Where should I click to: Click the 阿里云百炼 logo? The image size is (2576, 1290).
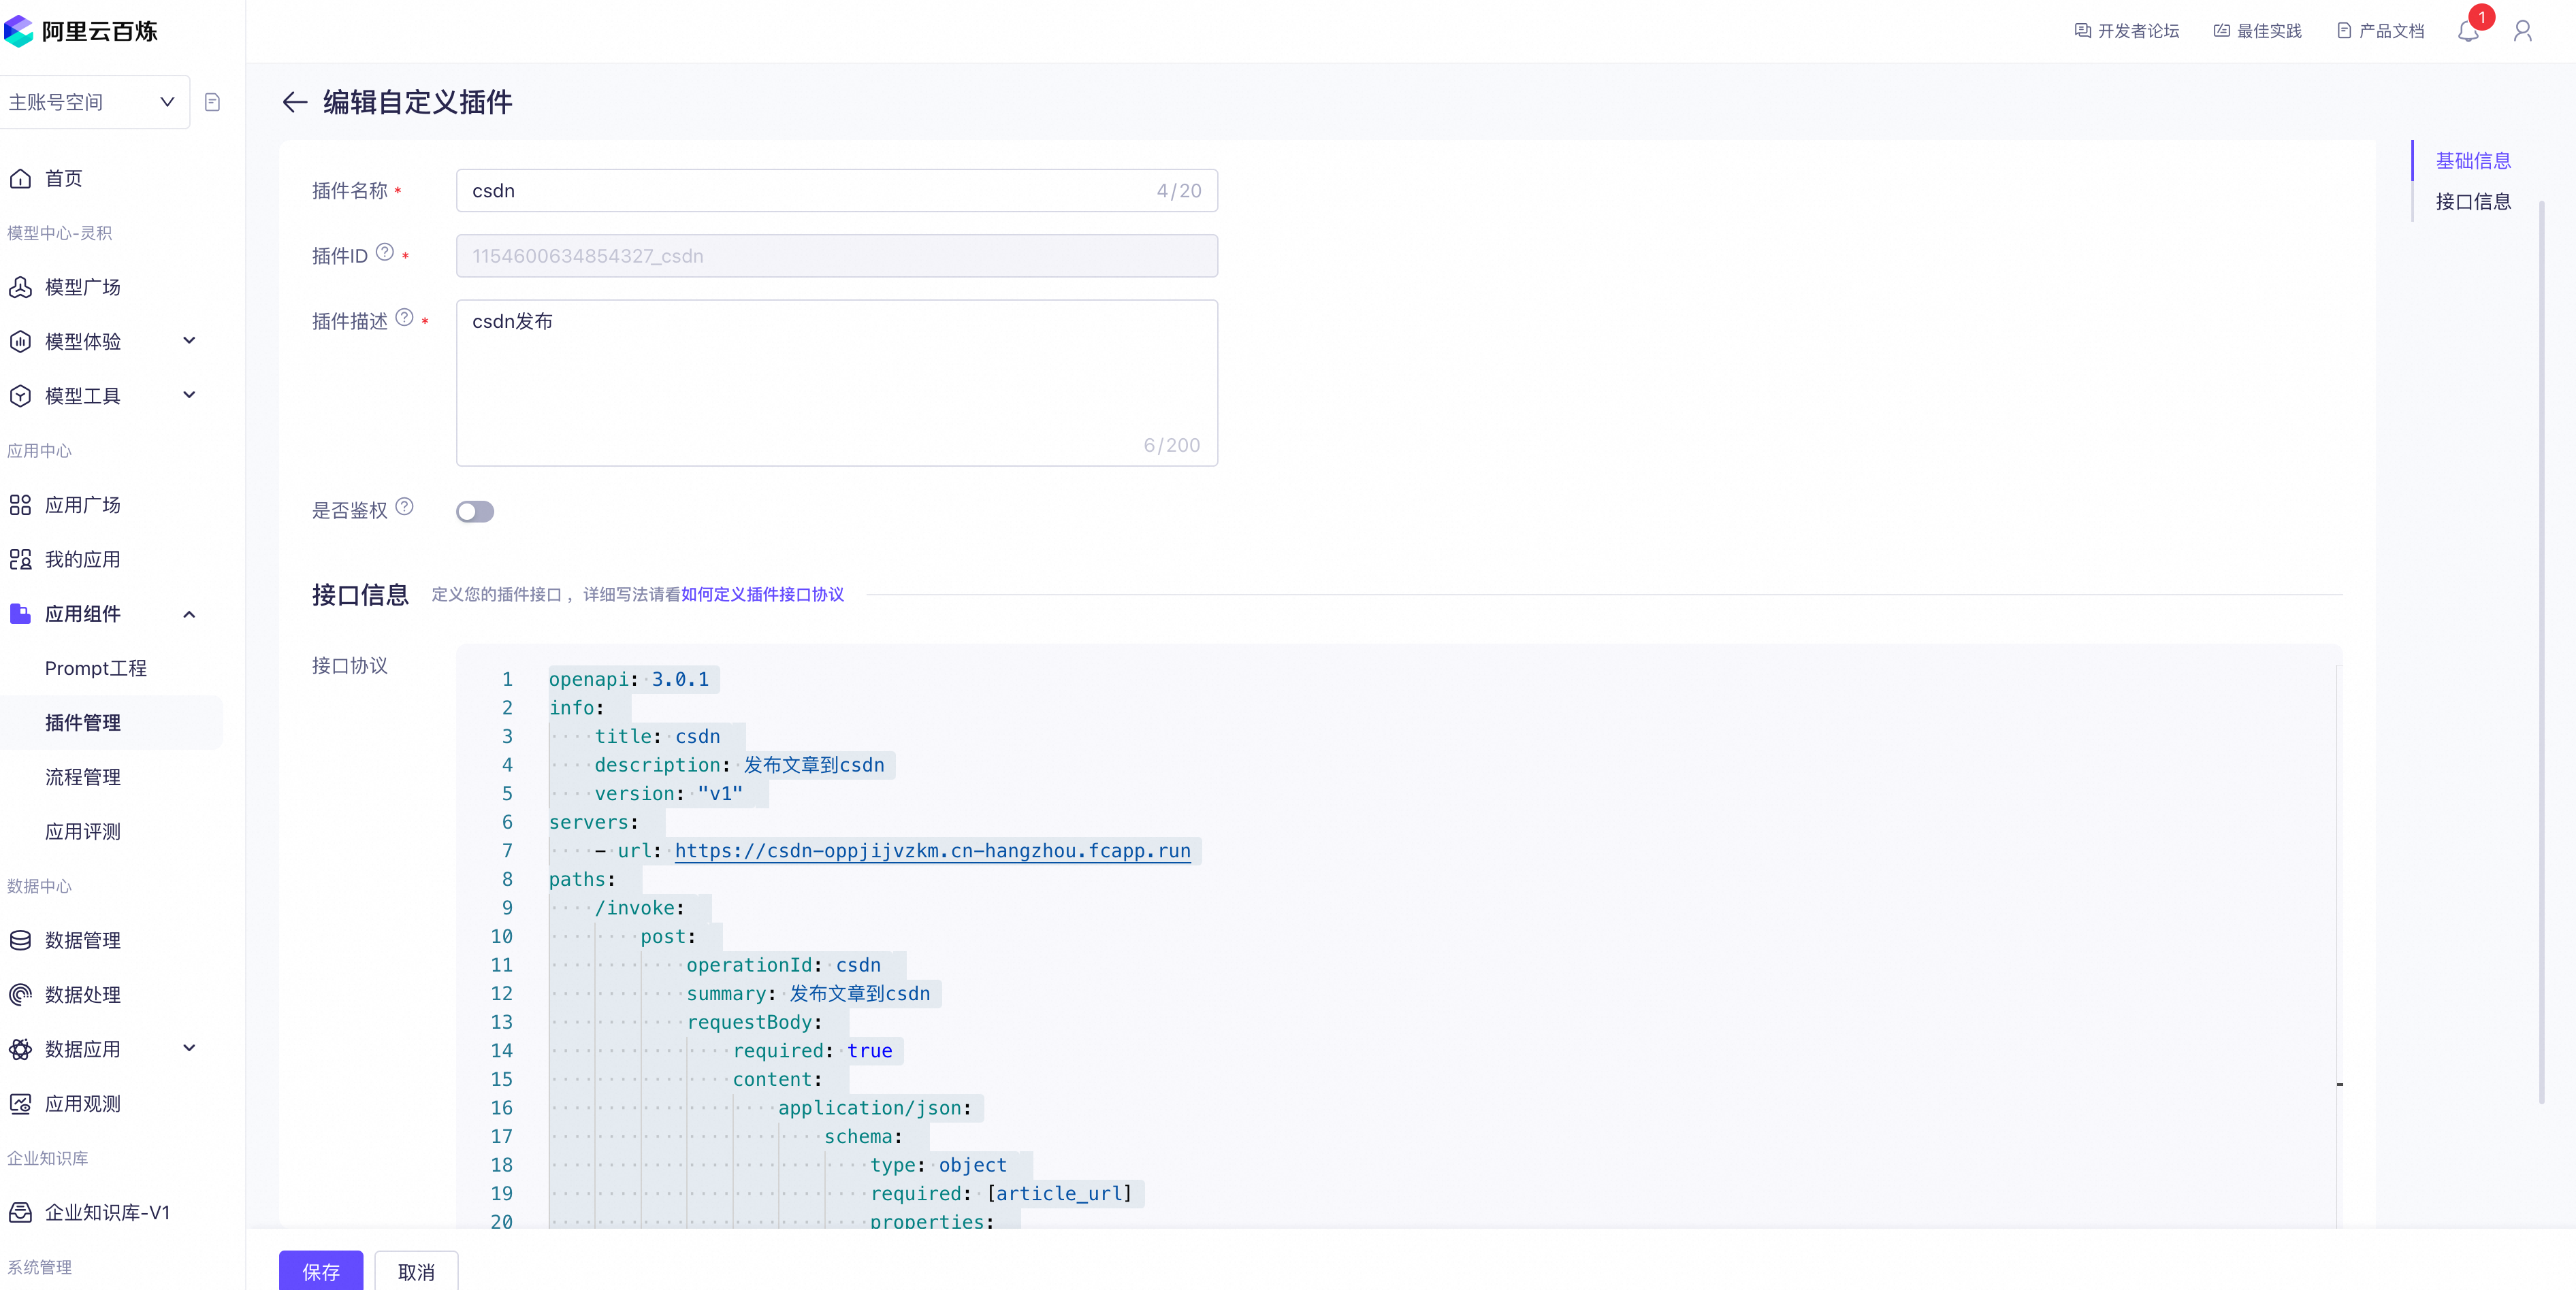click(x=80, y=31)
